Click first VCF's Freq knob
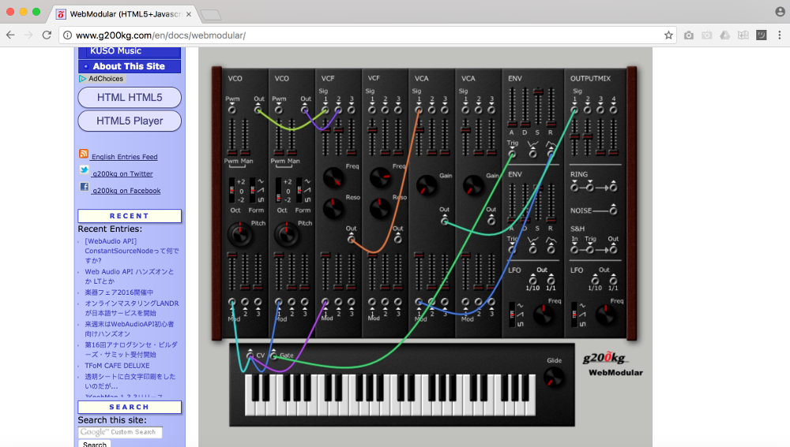Image resolution: width=790 pixels, height=447 pixels. (x=333, y=177)
